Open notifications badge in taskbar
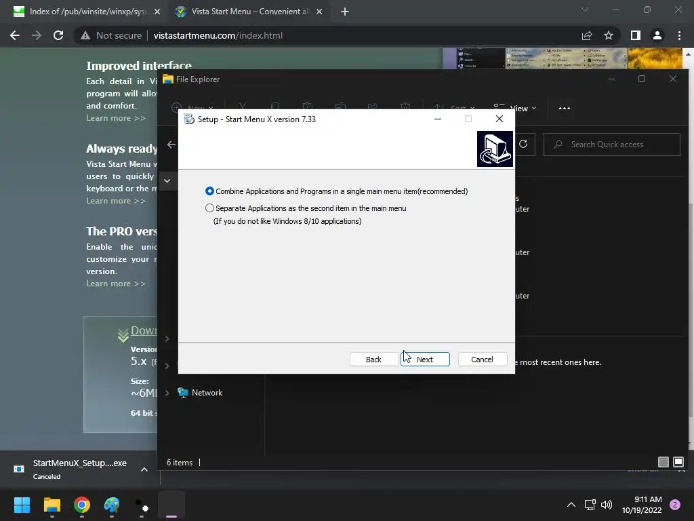 pyautogui.click(x=675, y=505)
